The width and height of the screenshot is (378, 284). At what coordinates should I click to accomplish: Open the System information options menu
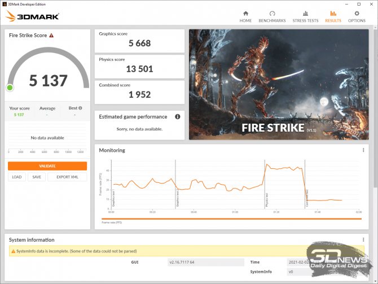click(x=363, y=239)
